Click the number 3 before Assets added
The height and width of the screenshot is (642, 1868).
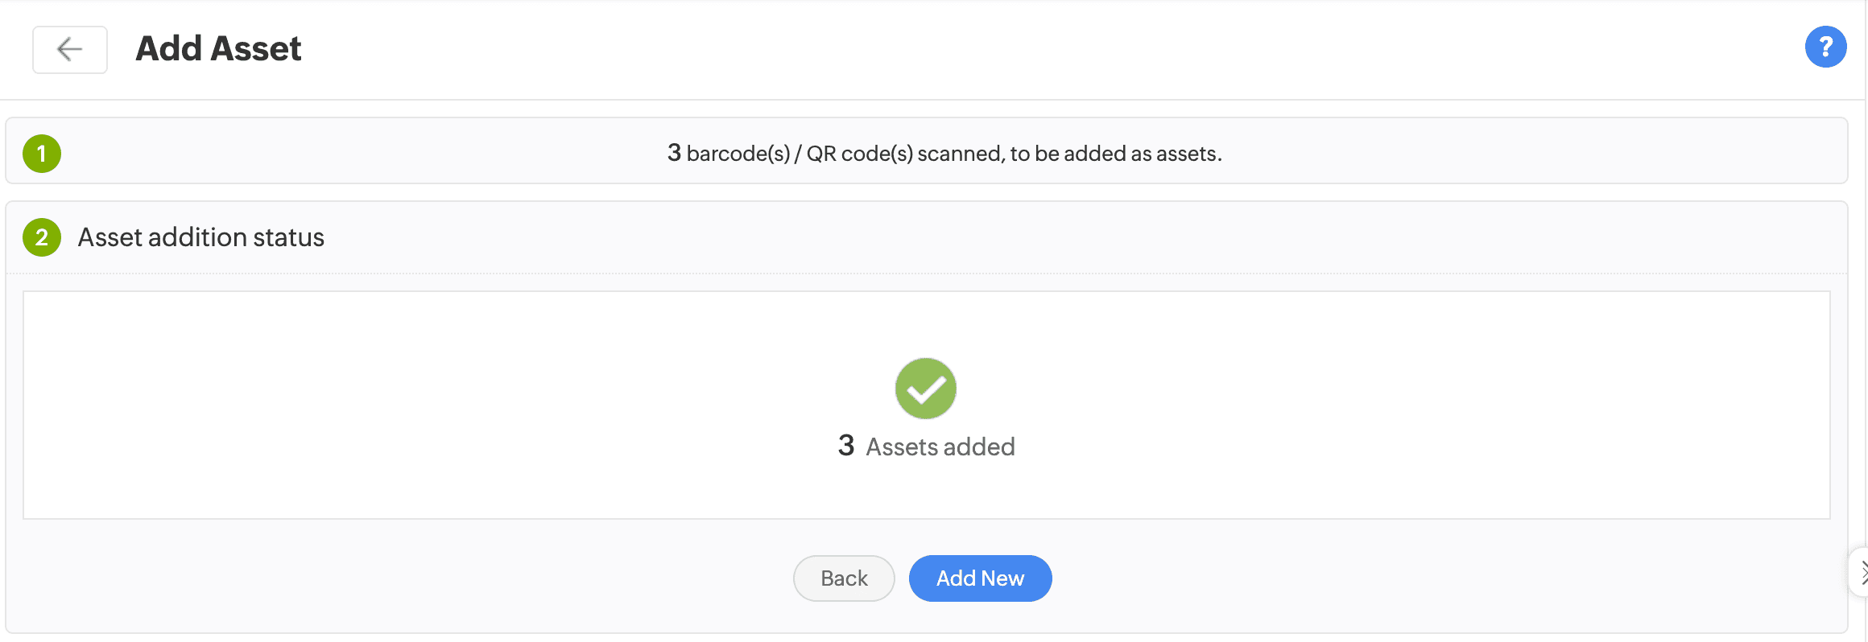pos(845,446)
